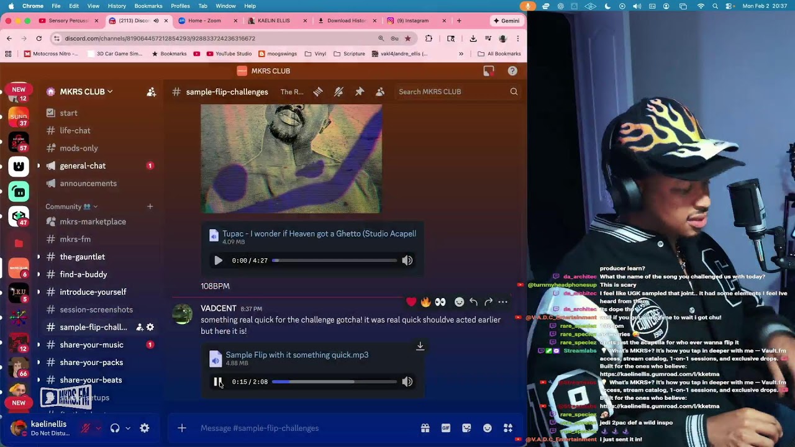Open Chrome Bookmarks menu
This screenshot has height=447, width=795.
click(148, 6)
